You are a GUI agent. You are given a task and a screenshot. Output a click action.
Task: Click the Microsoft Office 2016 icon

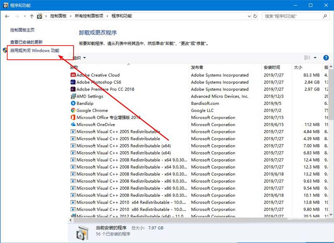(x=73, y=117)
